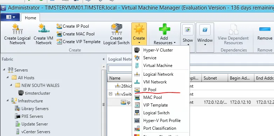Click the 172.0.12.0 subnet cell
Viewport: 274px width, 136px height.
(215, 102)
